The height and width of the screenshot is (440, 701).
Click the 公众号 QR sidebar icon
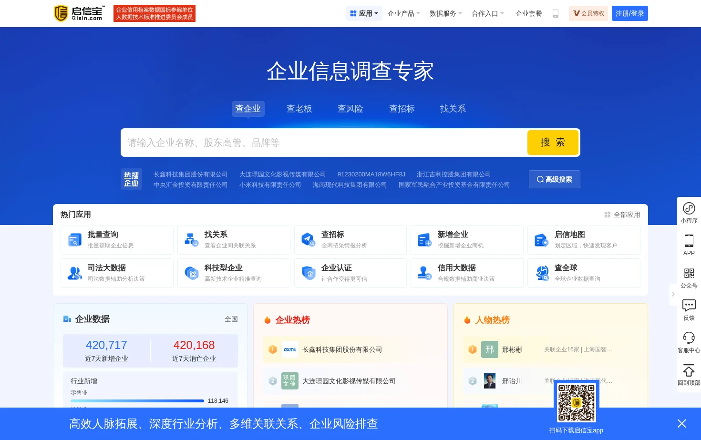pos(689,273)
